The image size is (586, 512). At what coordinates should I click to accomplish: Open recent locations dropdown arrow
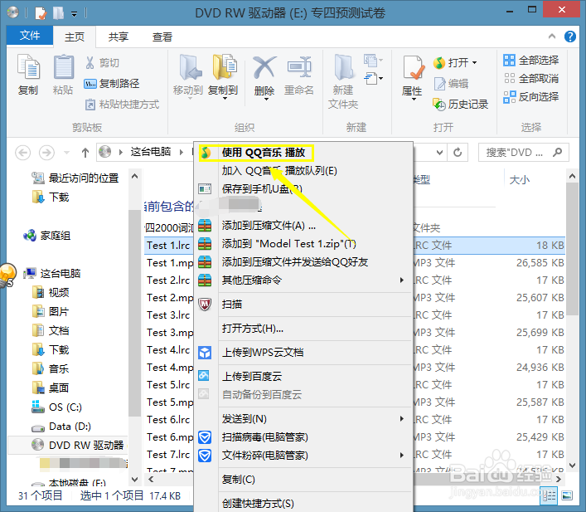[x=66, y=153]
